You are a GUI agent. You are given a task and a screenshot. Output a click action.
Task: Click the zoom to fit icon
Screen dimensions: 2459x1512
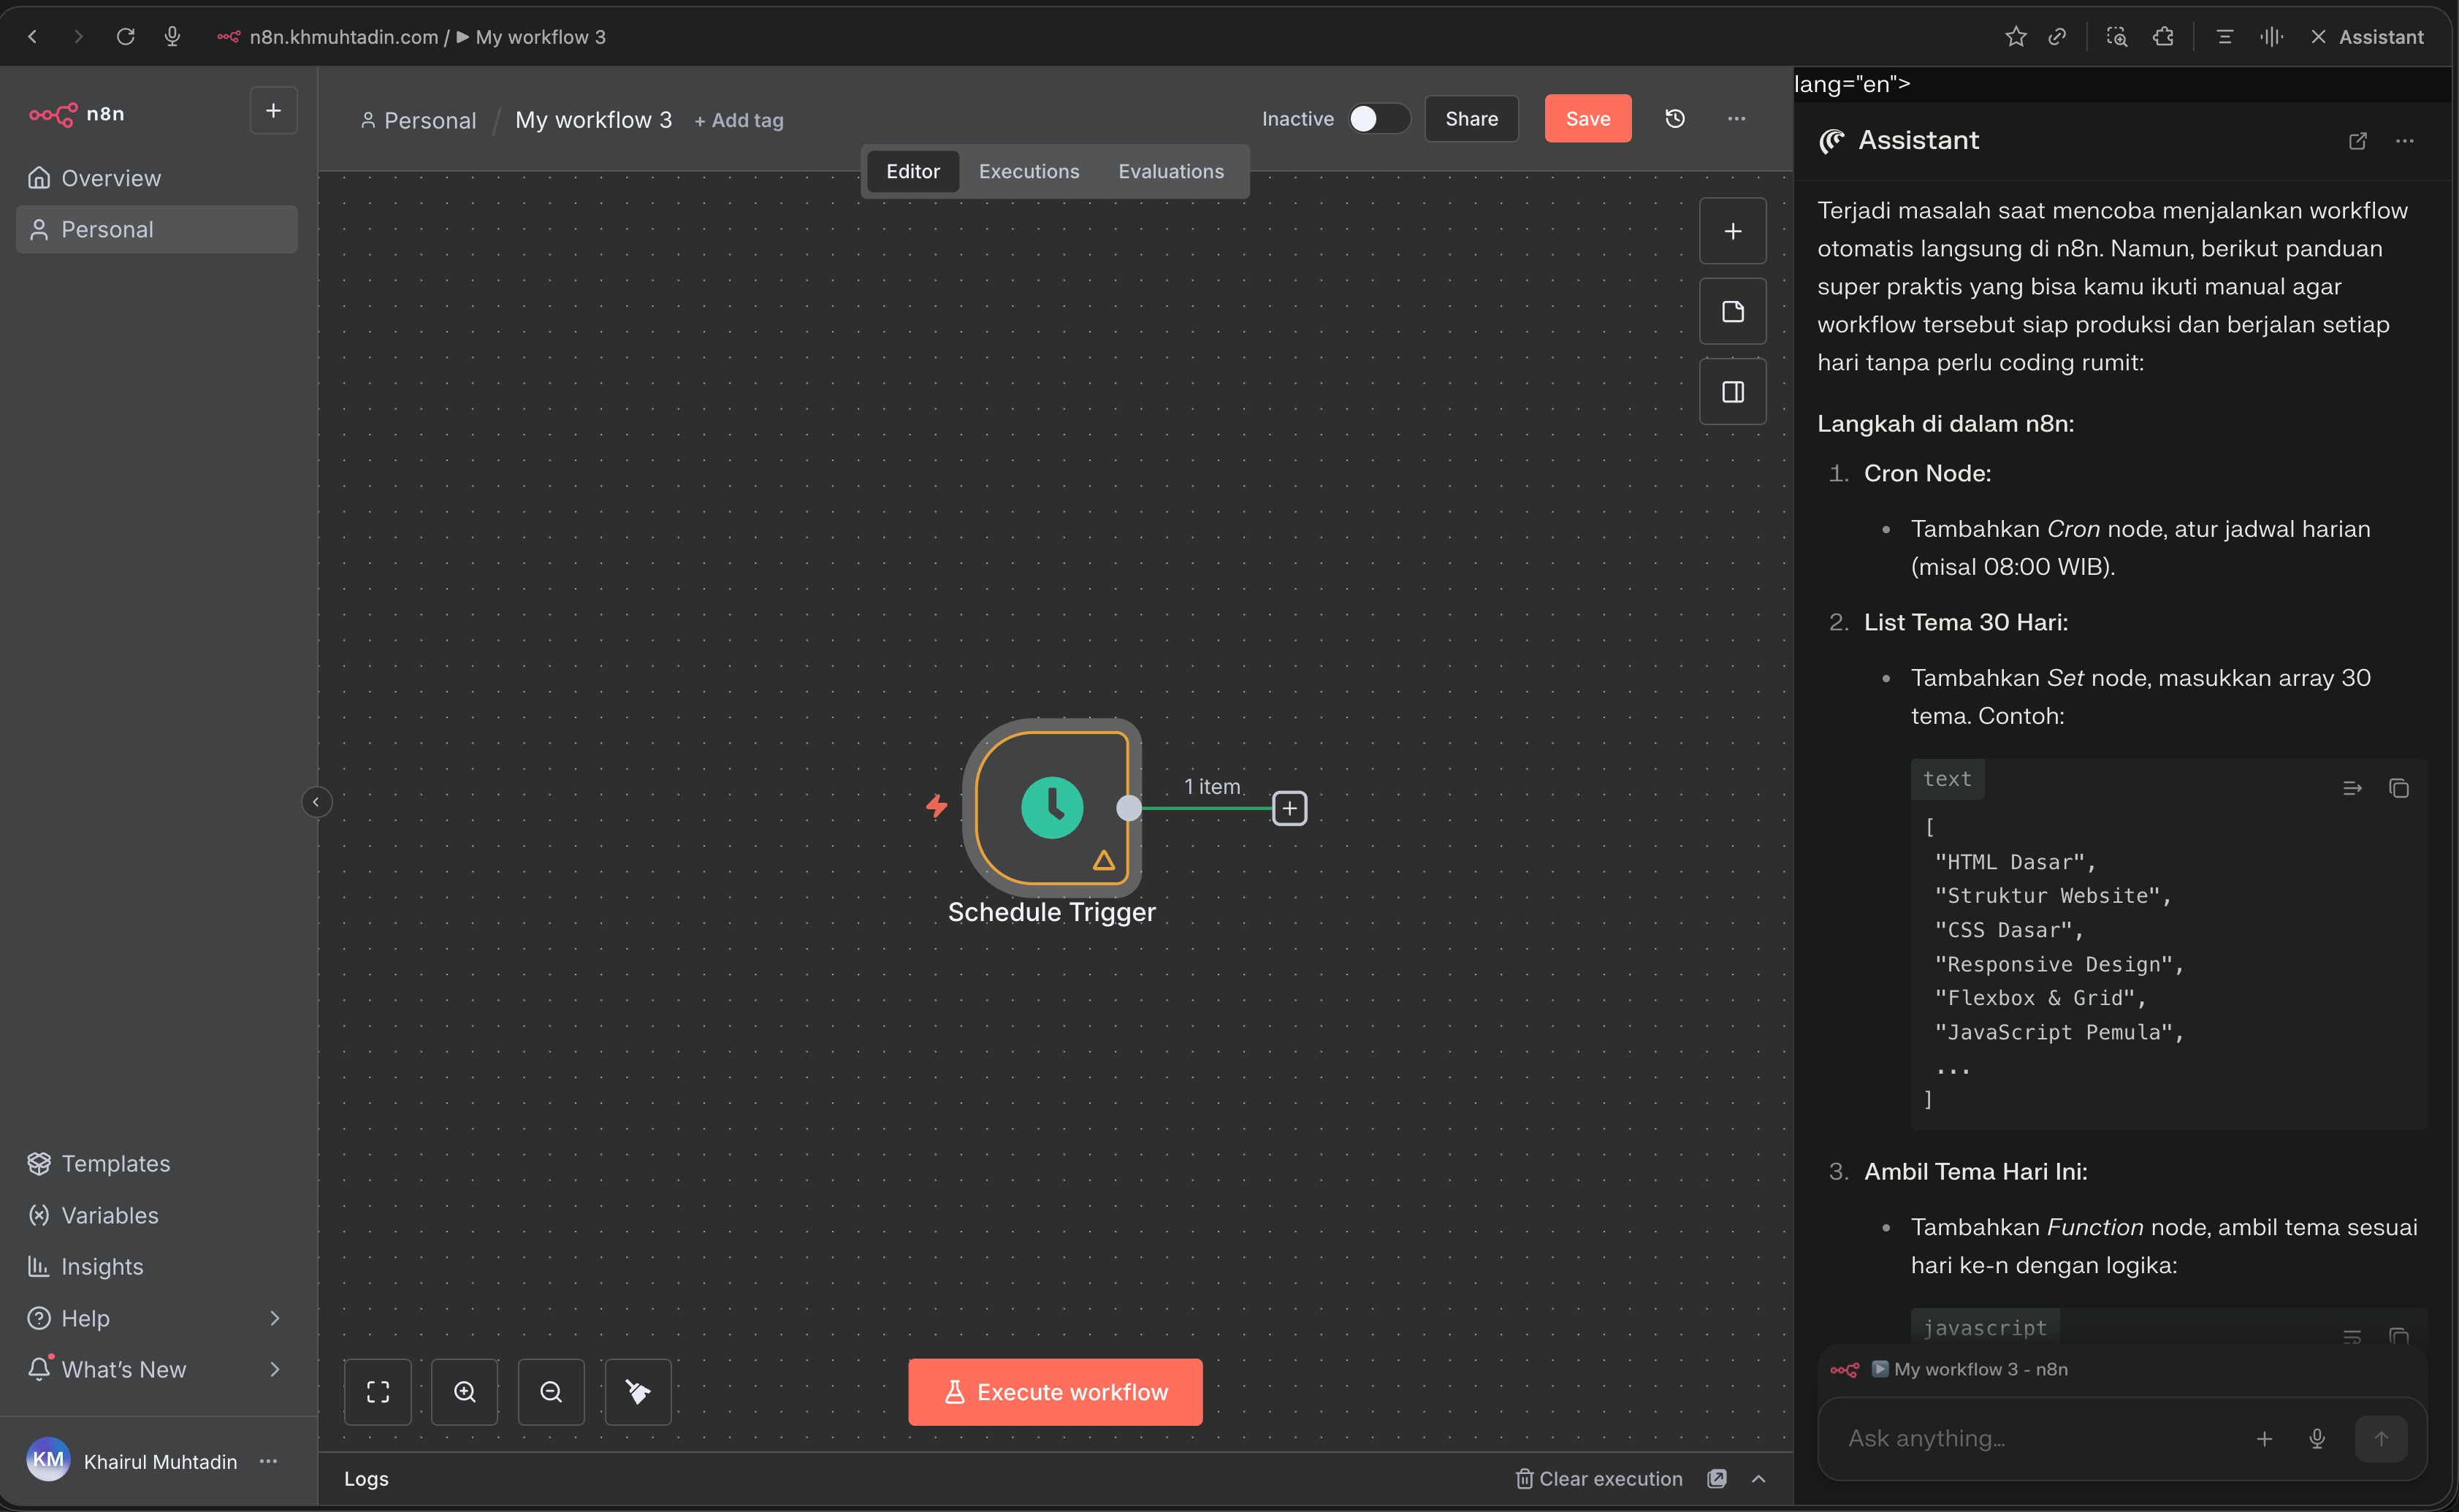click(x=378, y=1391)
